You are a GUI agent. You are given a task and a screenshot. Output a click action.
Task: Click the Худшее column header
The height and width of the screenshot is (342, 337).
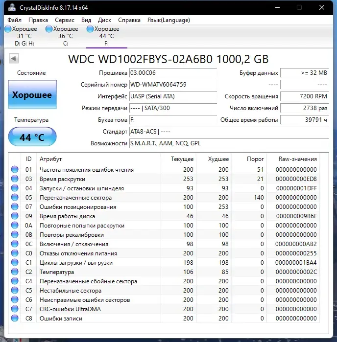tap(214, 159)
